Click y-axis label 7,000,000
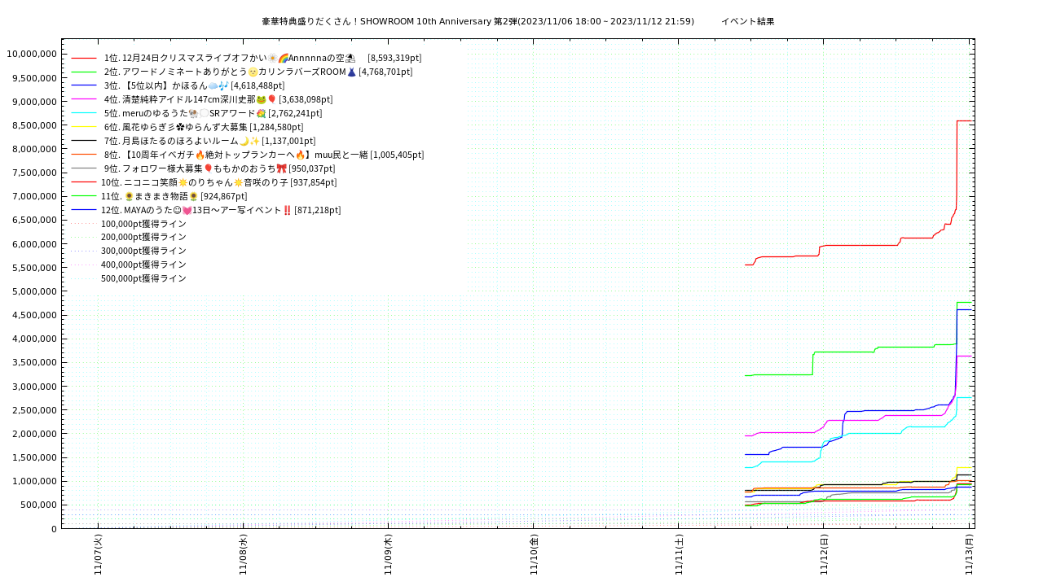Screen dimensions: 1043x586 pos(34,196)
